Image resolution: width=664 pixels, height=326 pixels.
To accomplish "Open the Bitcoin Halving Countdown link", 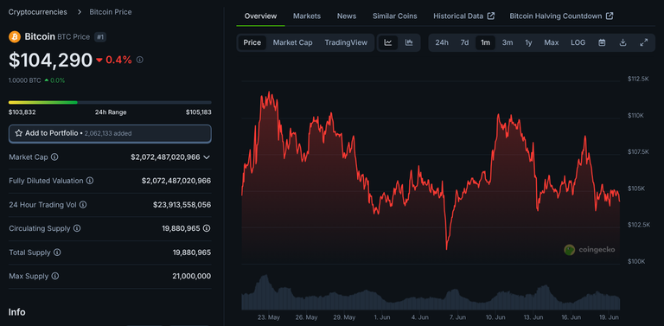I will [x=561, y=16].
